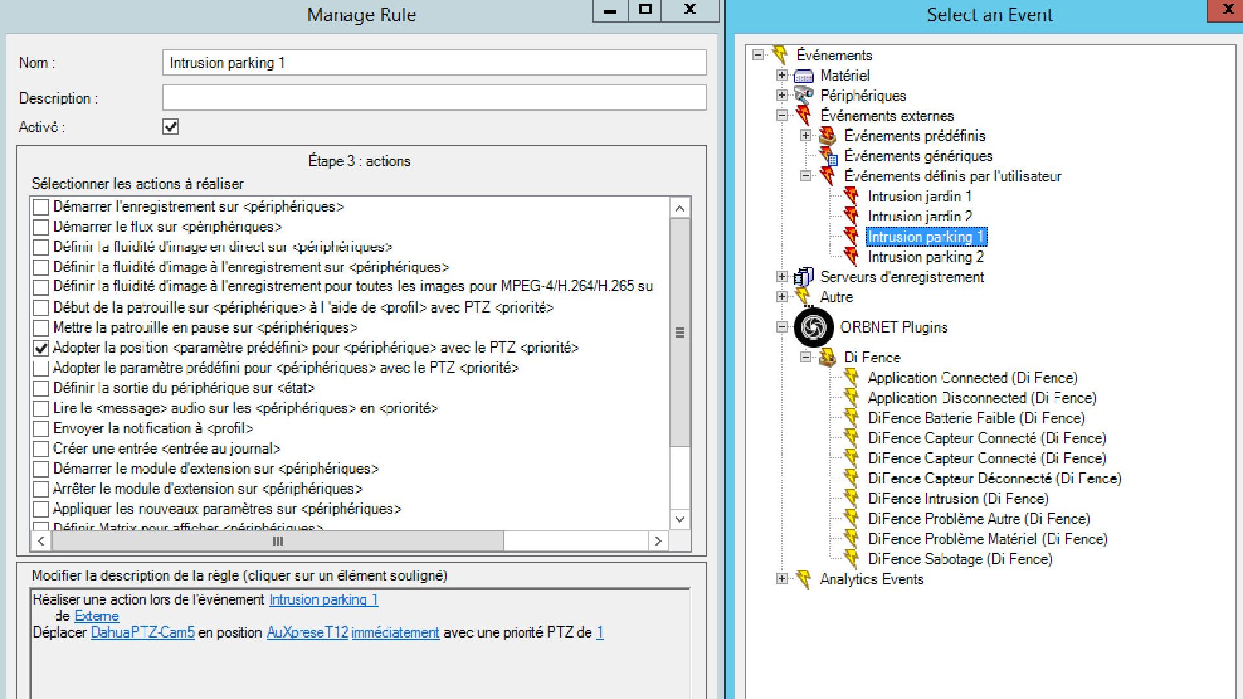
Task: Click the DiFence Problème Matériel icon
Action: coord(851,538)
